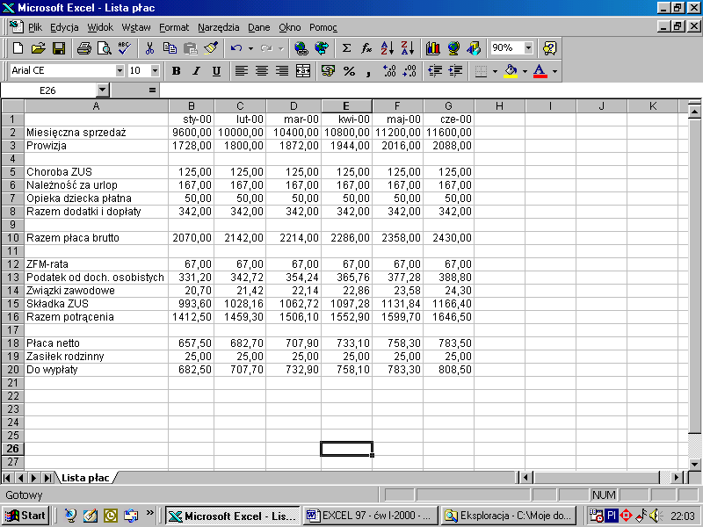Screen dimensions: 703x527
Task: Apply the yellow Fill Color bucket
Action: point(511,71)
